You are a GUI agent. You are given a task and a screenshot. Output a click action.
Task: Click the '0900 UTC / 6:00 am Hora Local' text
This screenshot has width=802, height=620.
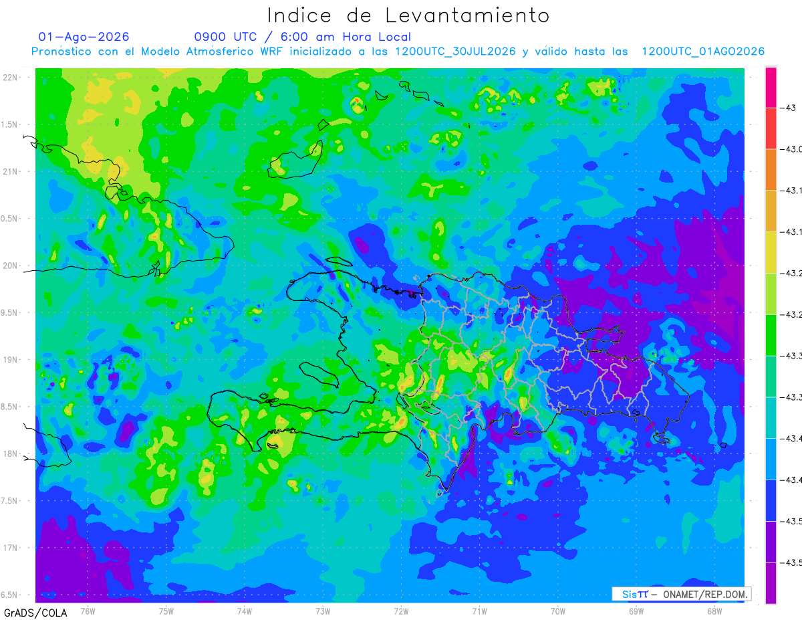pyautogui.click(x=303, y=37)
